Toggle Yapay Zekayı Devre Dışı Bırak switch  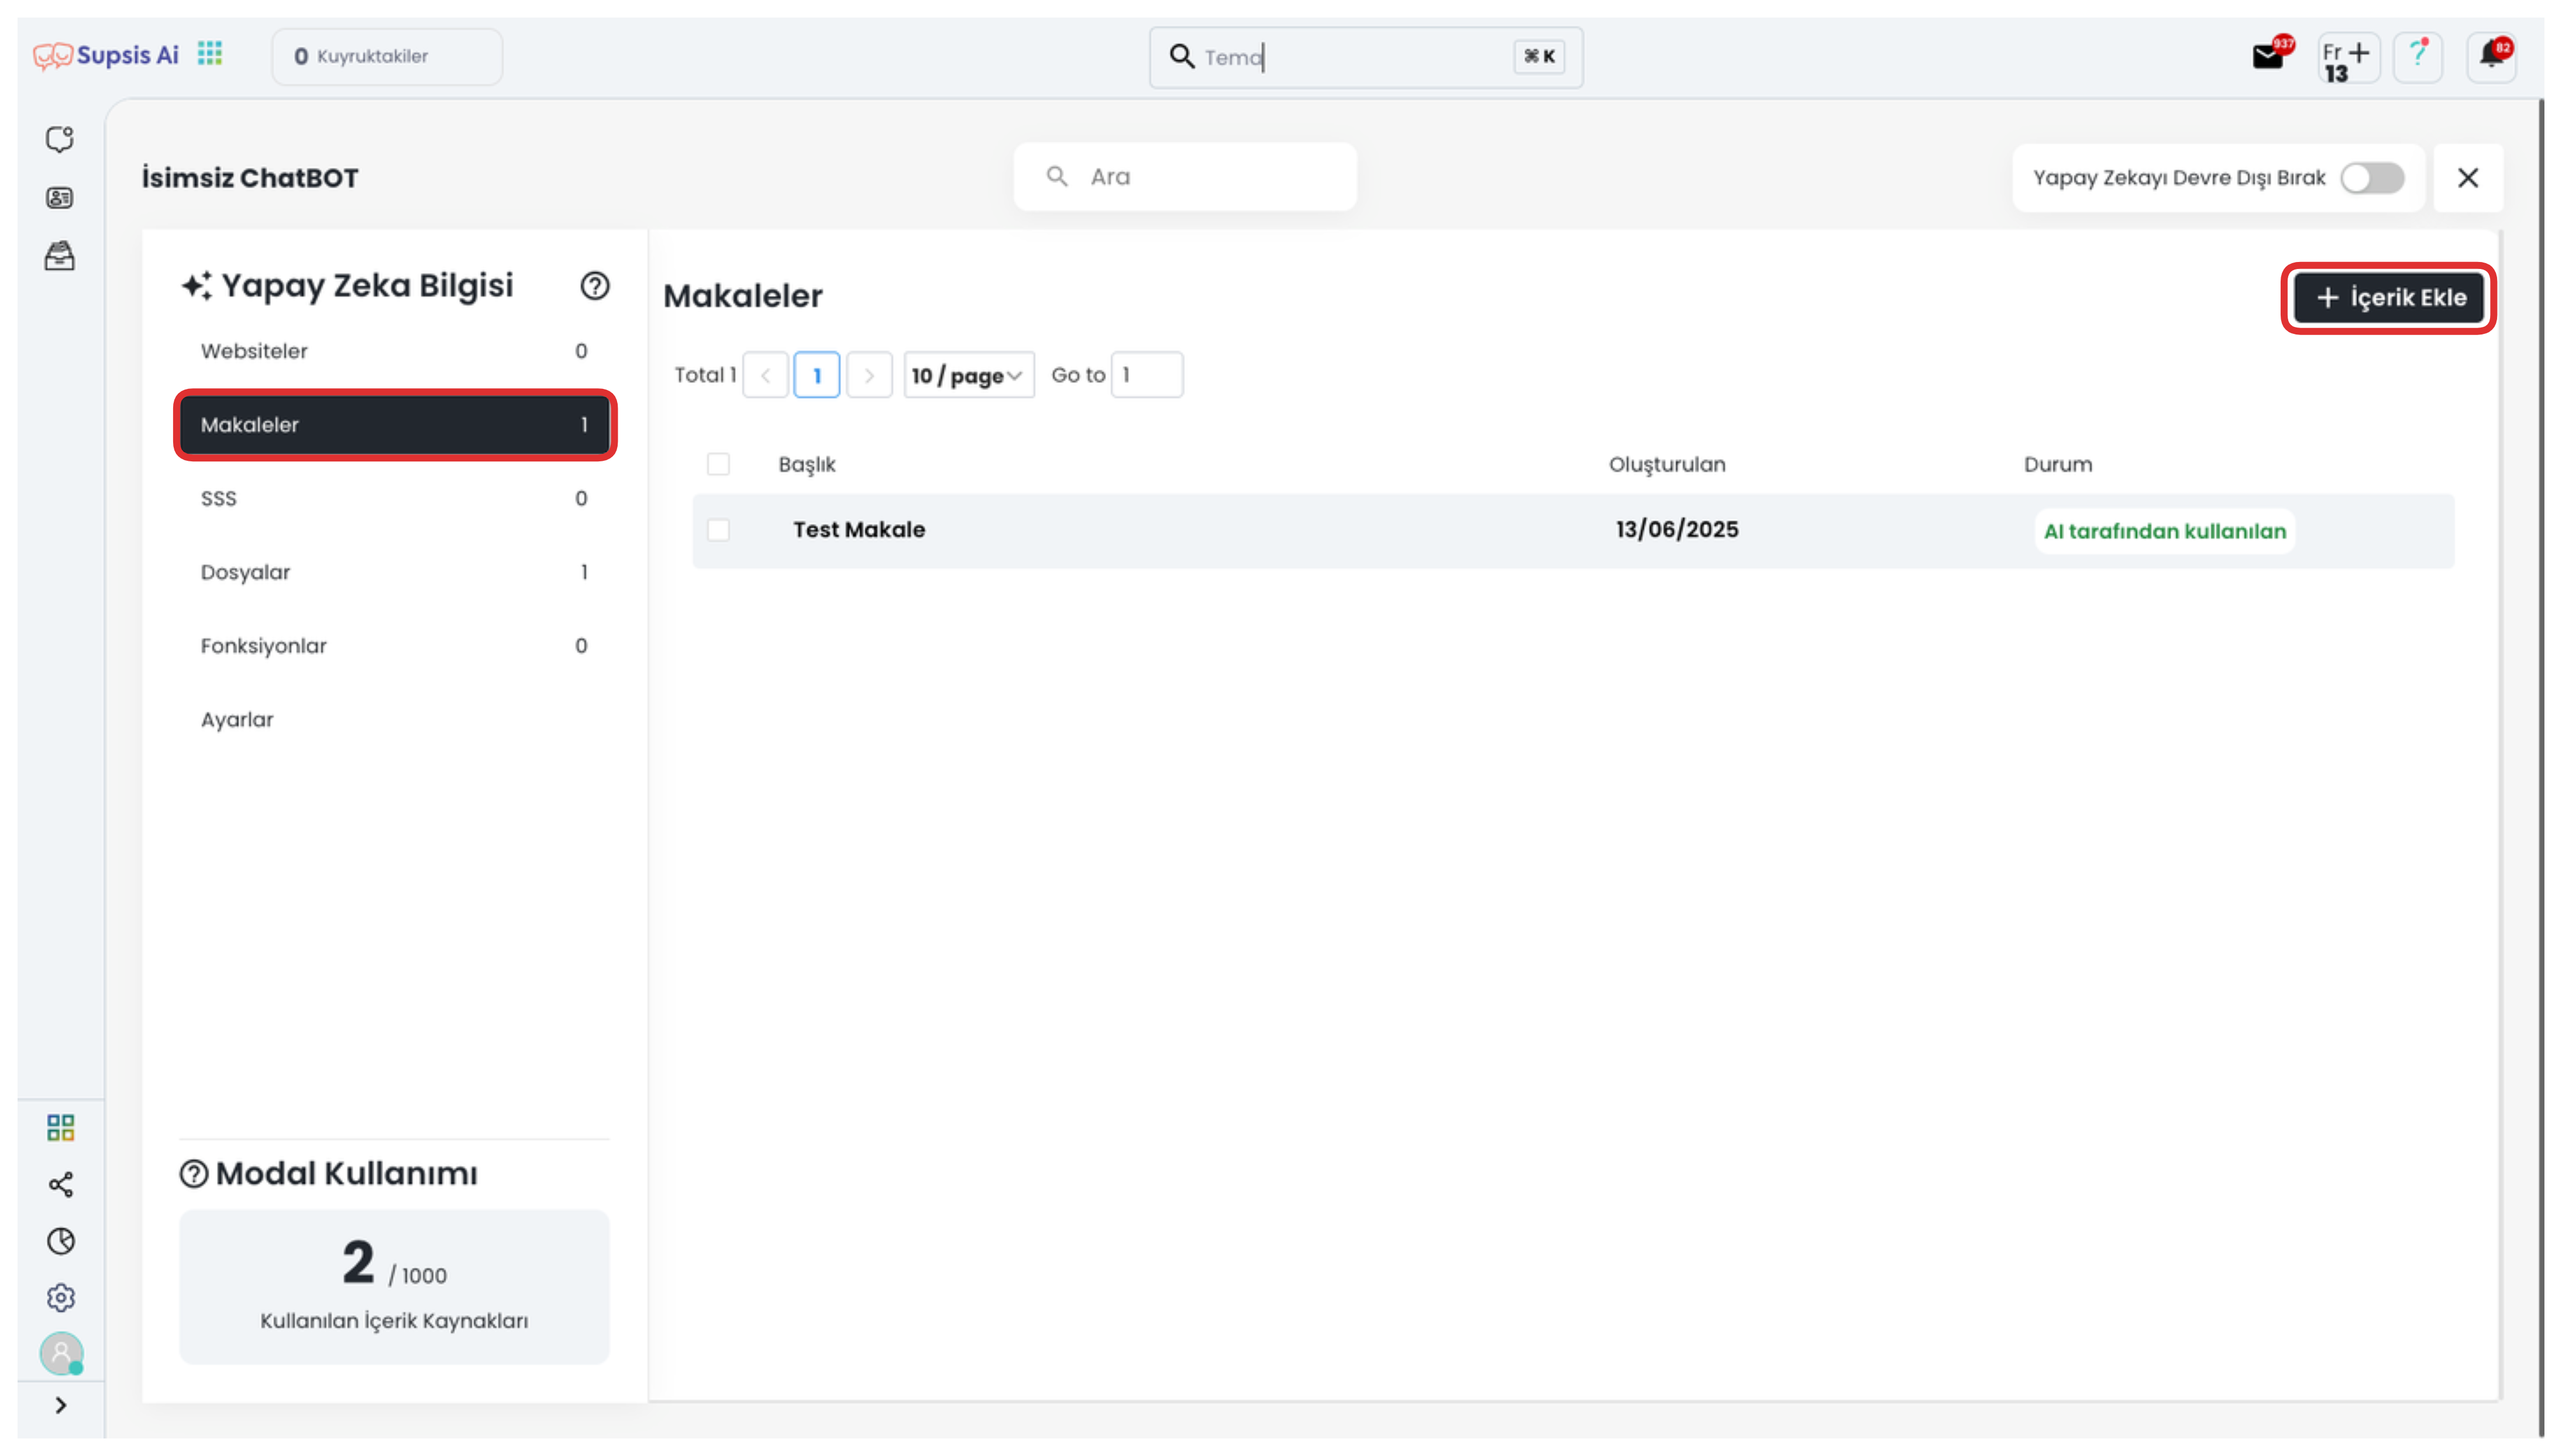click(2372, 178)
